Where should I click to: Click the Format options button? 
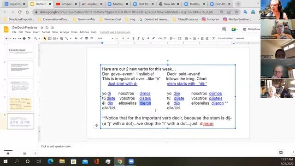[225, 38]
